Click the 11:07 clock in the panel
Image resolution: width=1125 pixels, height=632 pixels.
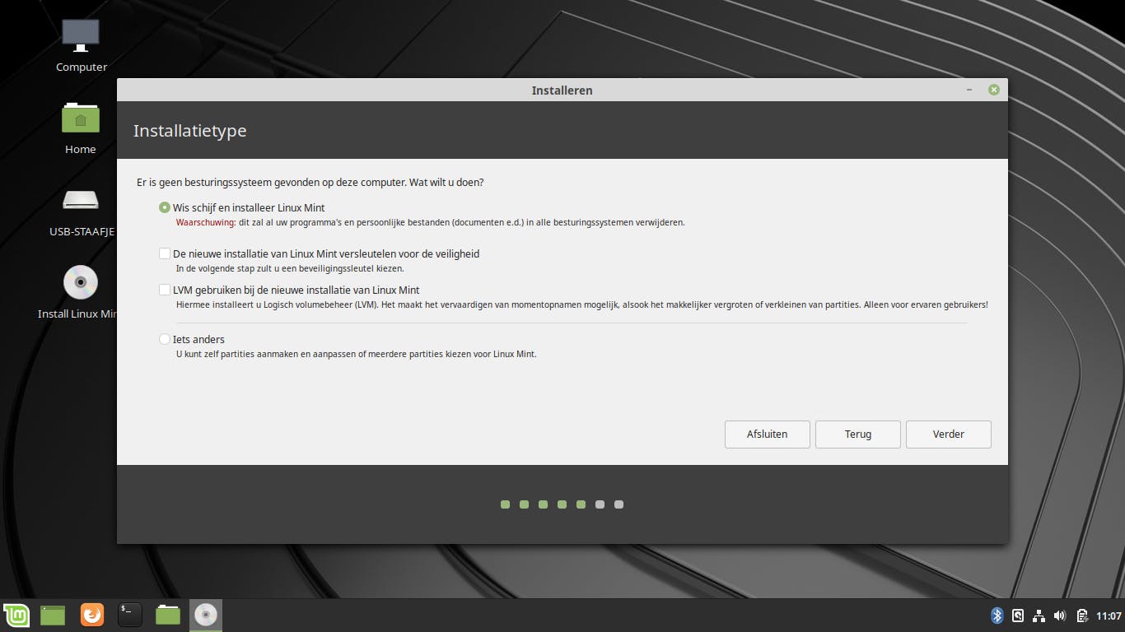[1109, 616]
